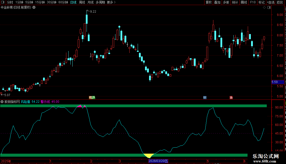Click the 财 info marker
This screenshot has height=164, width=286.
click(x=205, y=98)
